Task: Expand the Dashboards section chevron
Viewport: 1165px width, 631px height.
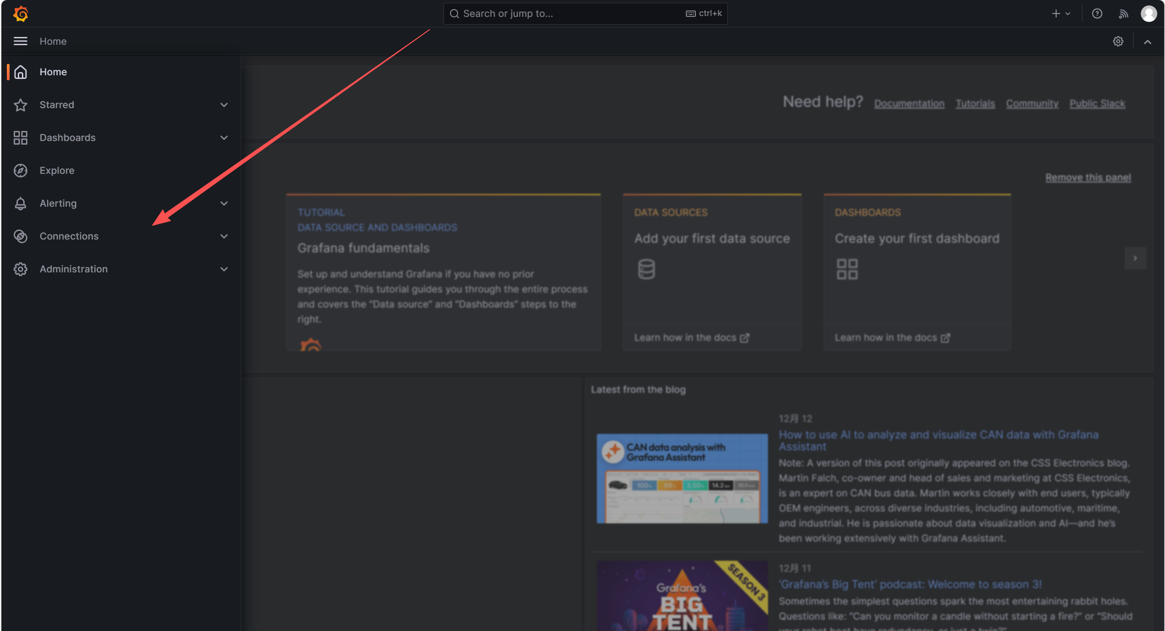Action: (x=224, y=137)
